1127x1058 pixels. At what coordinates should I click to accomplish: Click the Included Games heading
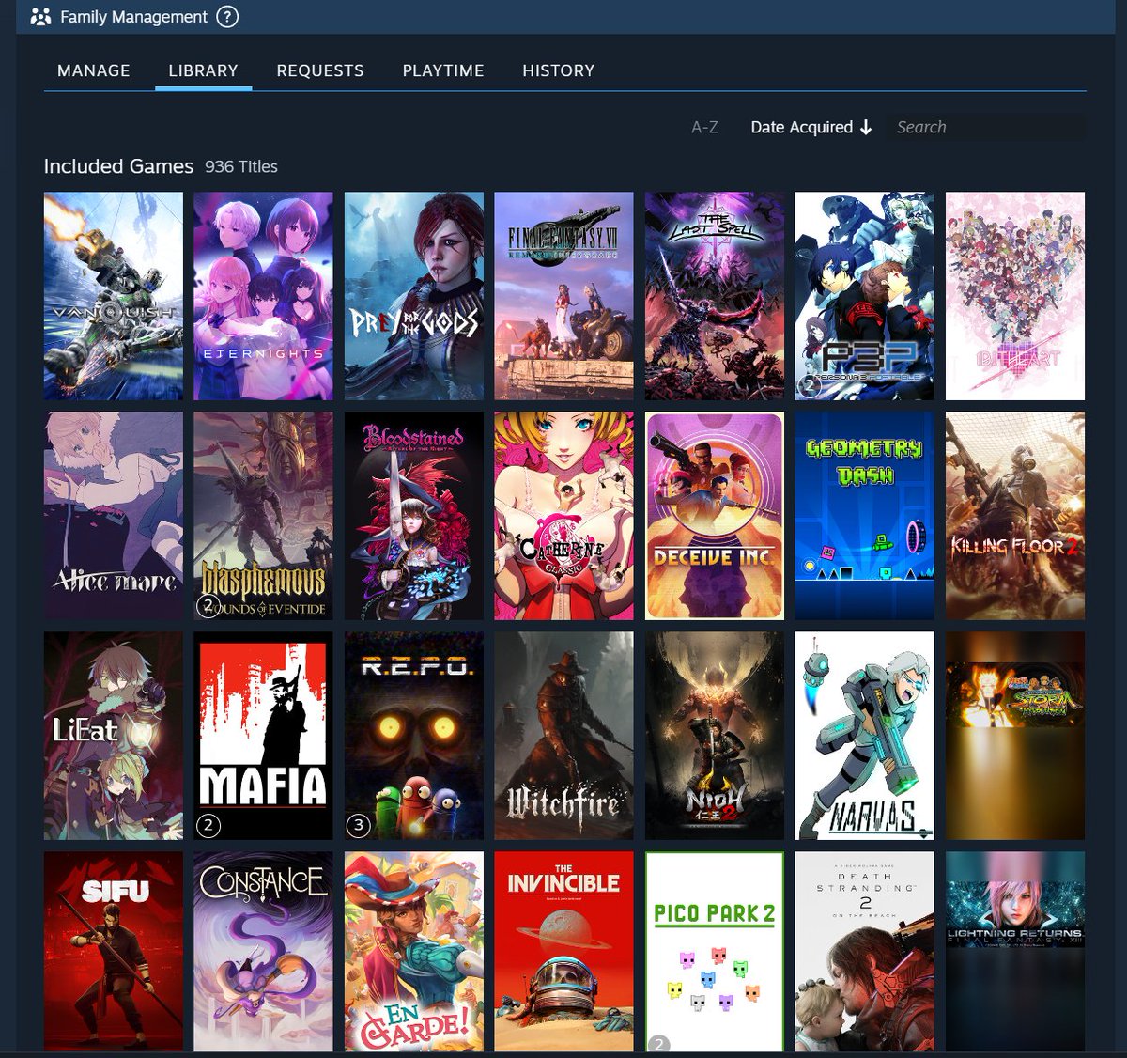pyautogui.click(x=118, y=166)
